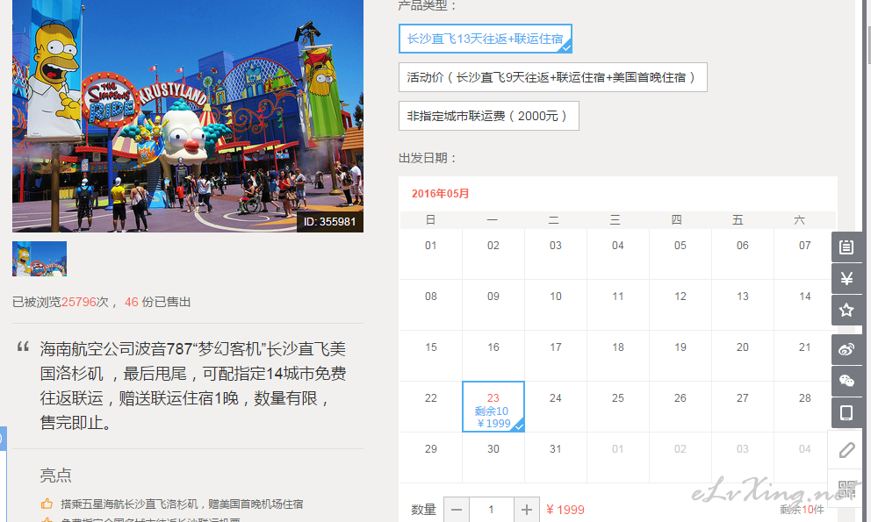871x522 pixels.
Task: Increase quantity with the plus button
Action: (527, 510)
